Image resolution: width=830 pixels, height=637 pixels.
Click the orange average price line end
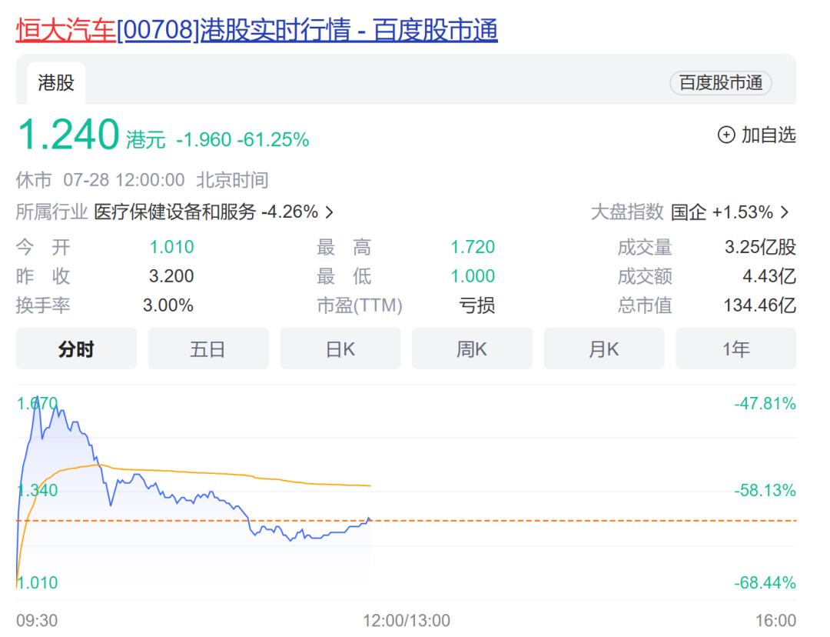[x=370, y=485]
